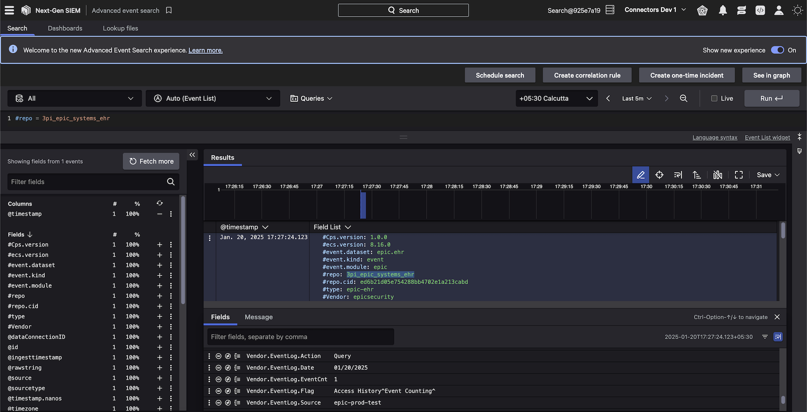Open the Message tab in details
The image size is (807, 412).
point(258,317)
